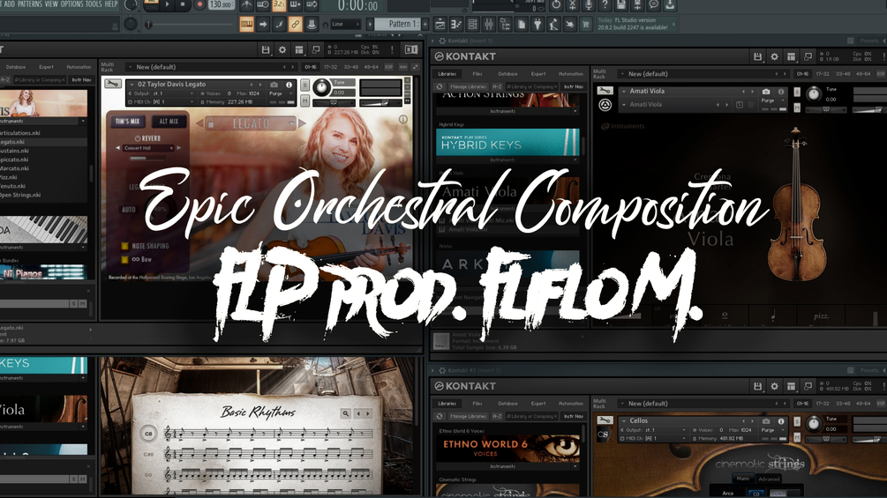Open the Line snap dropdown
887x498 pixels.
click(x=345, y=25)
